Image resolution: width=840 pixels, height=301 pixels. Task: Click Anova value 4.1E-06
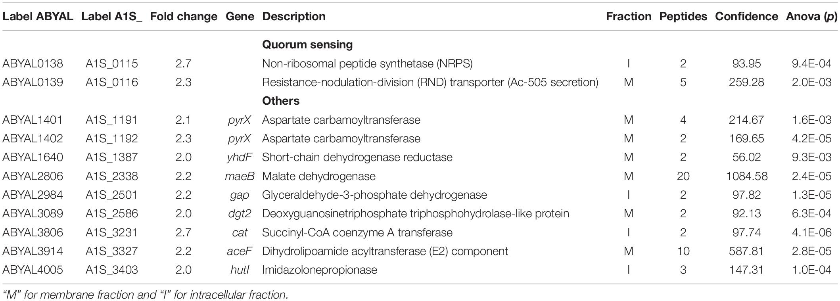[811, 232]
